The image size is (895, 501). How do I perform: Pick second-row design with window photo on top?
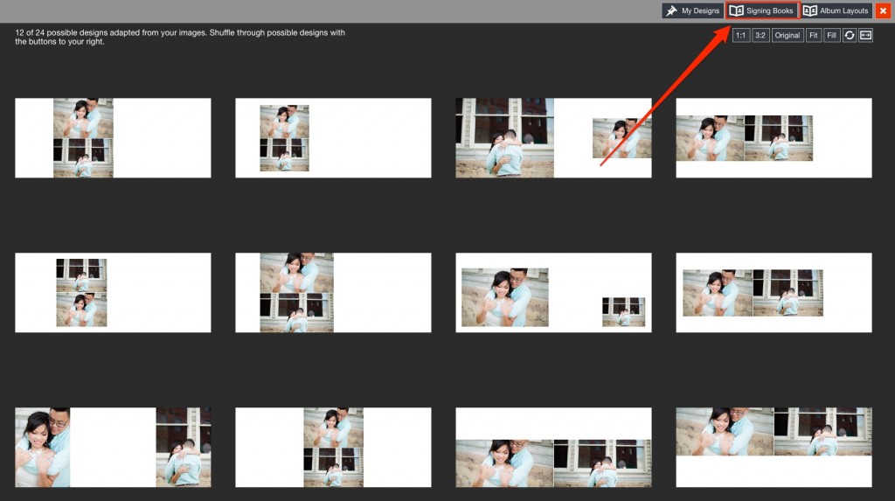pos(113,293)
